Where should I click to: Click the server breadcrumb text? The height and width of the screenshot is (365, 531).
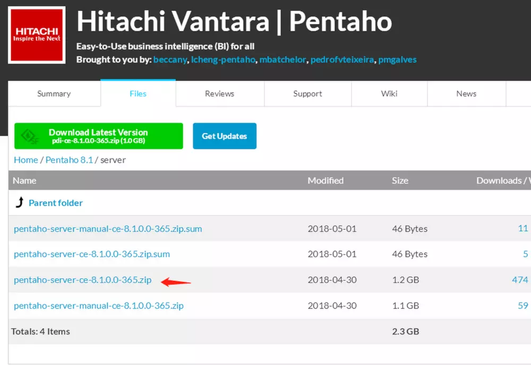pos(113,160)
